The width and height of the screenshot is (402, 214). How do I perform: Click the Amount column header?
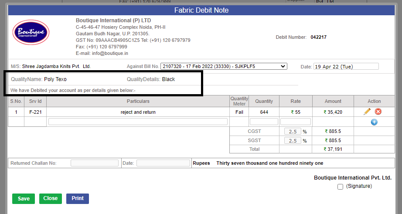coord(333,101)
